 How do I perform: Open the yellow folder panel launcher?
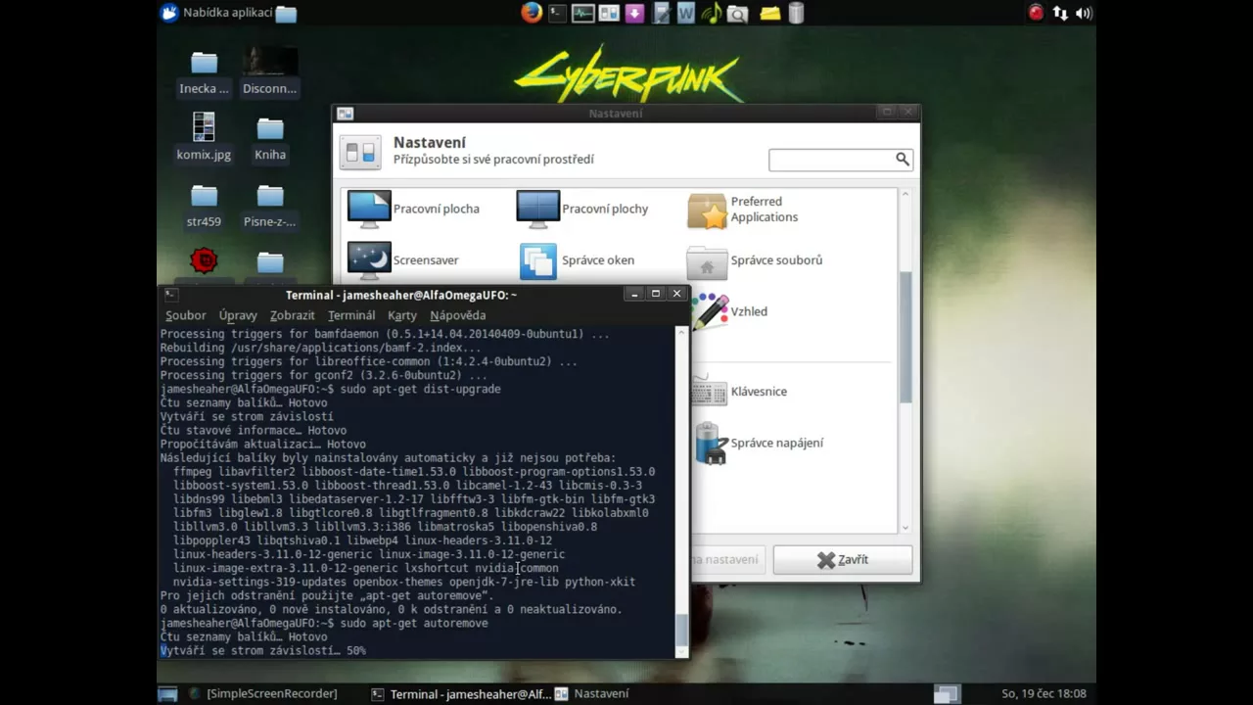(x=770, y=14)
